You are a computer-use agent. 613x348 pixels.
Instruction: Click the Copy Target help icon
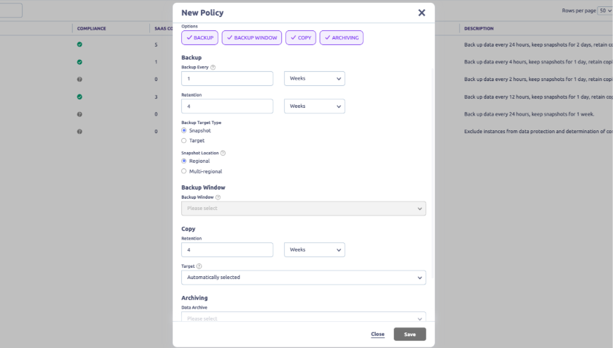(198, 266)
